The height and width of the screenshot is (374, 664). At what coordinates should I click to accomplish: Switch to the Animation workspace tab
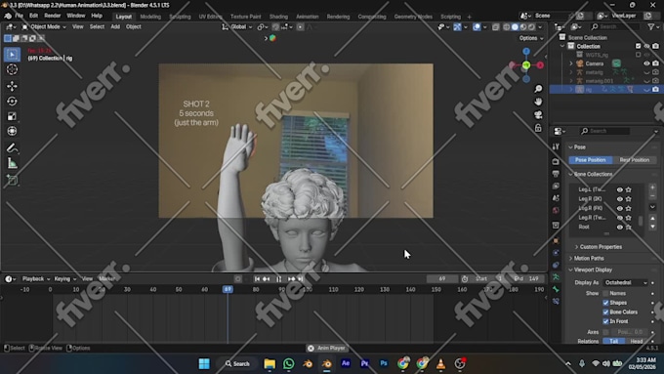[x=307, y=17]
